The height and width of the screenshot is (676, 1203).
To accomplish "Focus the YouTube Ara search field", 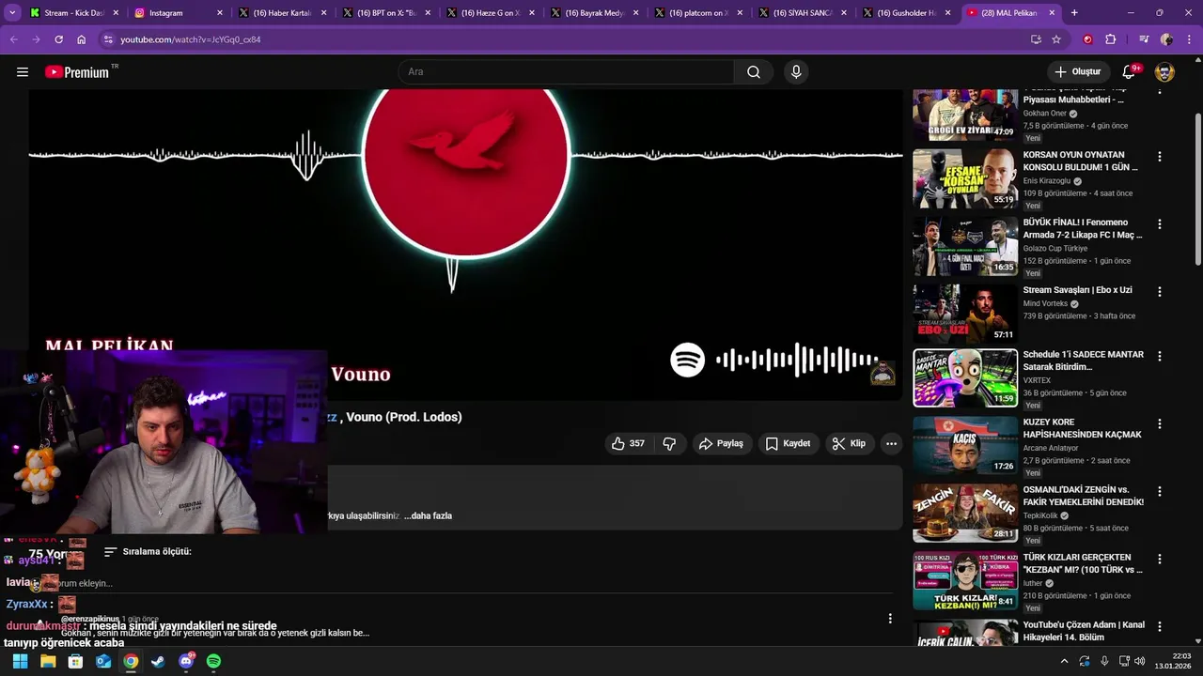I will click(566, 71).
